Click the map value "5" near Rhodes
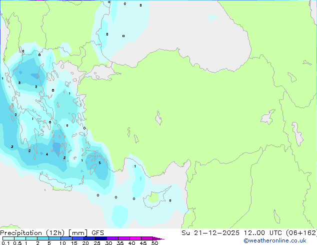This screenshot has width=317, height=245. (x=99, y=163)
